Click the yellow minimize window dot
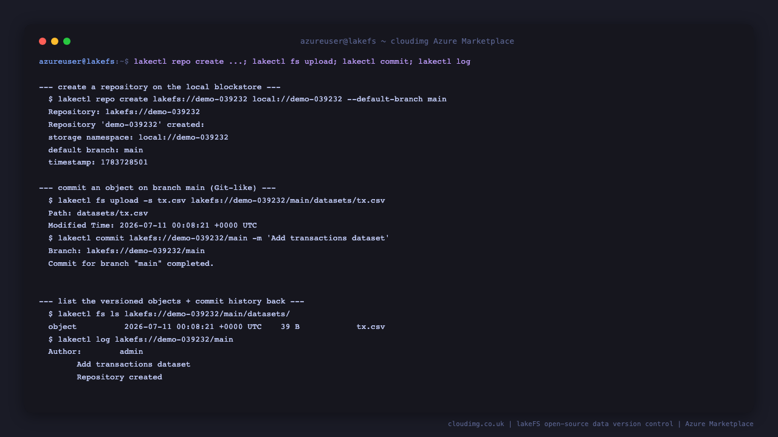The height and width of the screenshot is (437, 778). (55, 41)
